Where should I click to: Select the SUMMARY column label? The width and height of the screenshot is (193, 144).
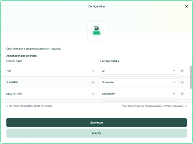[12, 82]
